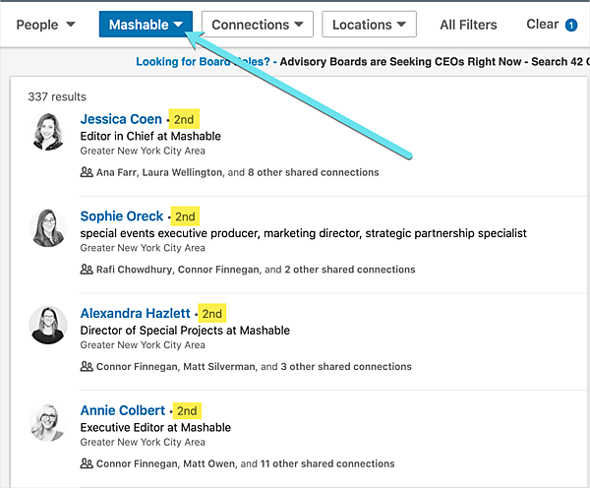Open the Connections filter dropdown
The image size is (590, 488).
[x=257, y=25]
